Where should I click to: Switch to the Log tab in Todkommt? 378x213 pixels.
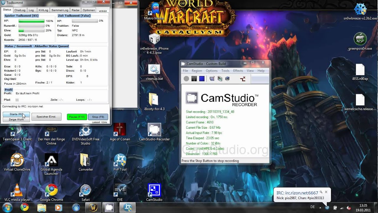(x=31, y=10)
